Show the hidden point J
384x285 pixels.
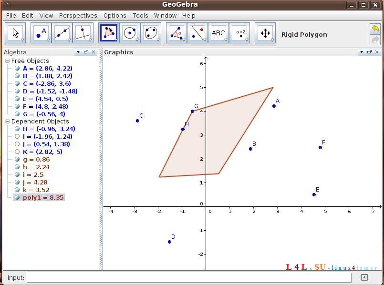(16, 144)
